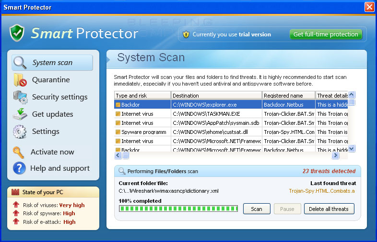The height and width of the screenshot is (242, 377).
Task: Click the Quarantine folder icon
Action: tap(20, 80)
